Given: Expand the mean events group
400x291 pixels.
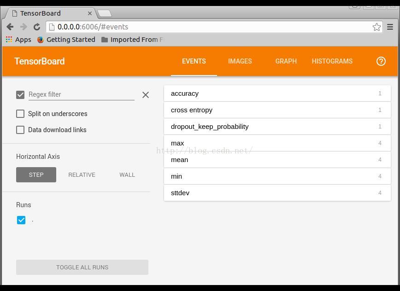Looking at the screenshot, I should coord(277,160).
